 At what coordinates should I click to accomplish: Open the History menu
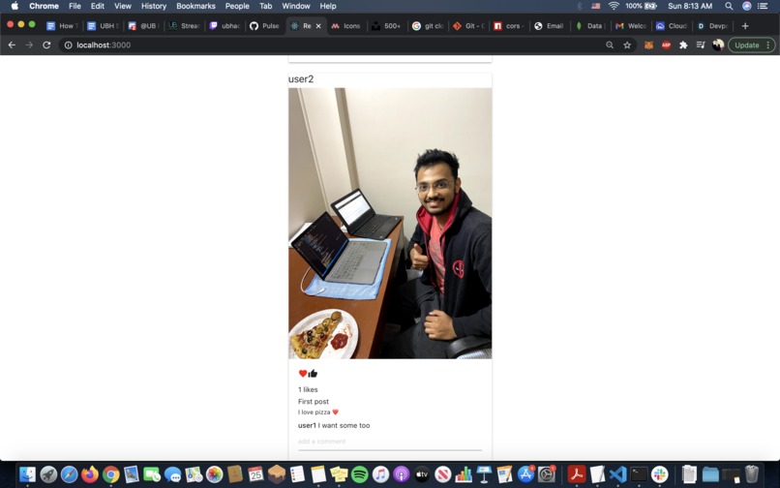tap(154, 6)
